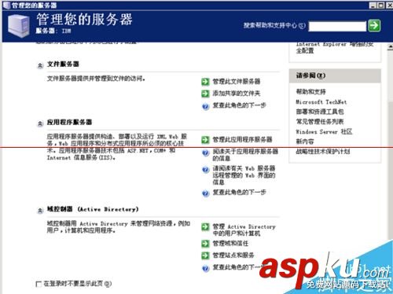Click the window title bar icon
The image size is (393, 294).
click(x=6, y=5)
